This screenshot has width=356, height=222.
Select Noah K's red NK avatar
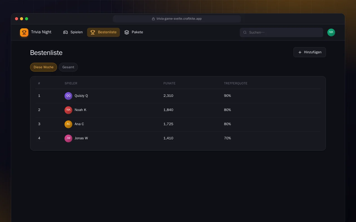click(x=68, y=110)
